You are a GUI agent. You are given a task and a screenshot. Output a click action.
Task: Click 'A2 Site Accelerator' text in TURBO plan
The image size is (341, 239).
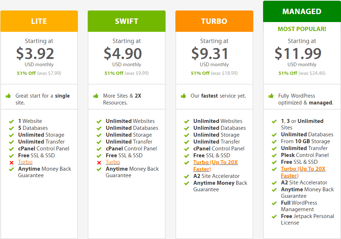pyautogui.click(x=216, y=176)
